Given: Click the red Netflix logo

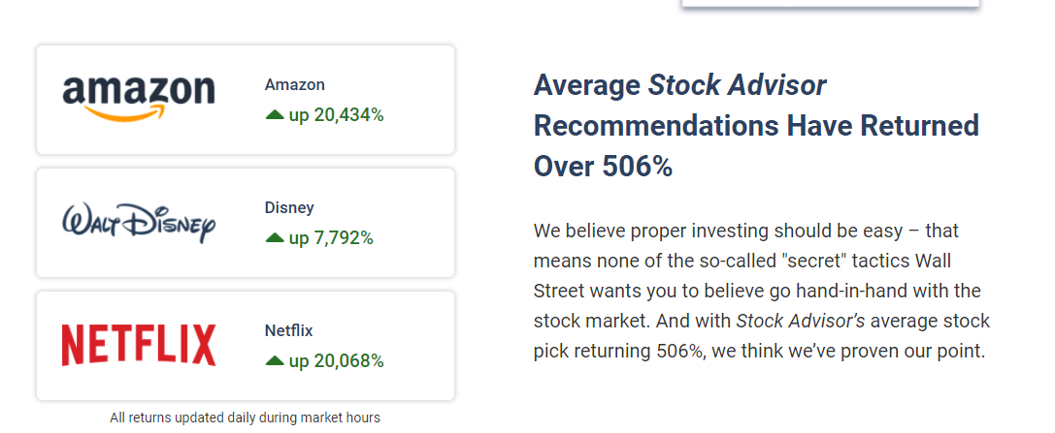Looking at the screenshot, I should click(139, 345).
